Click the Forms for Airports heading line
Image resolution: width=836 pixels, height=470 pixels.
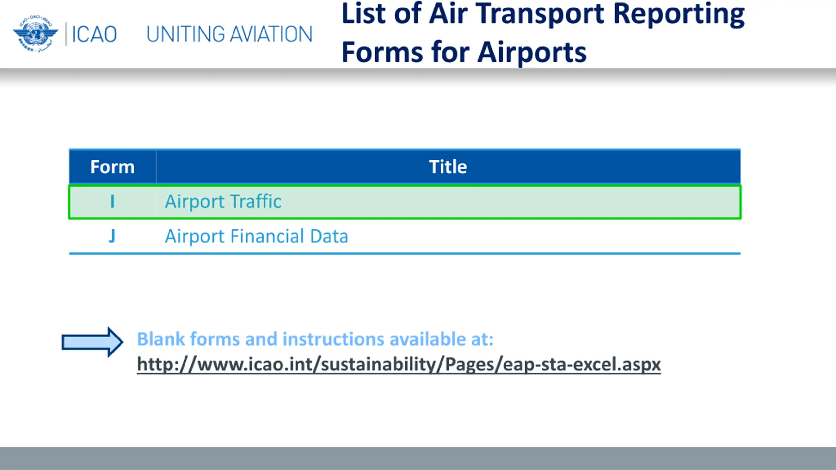tap(464, 52)
